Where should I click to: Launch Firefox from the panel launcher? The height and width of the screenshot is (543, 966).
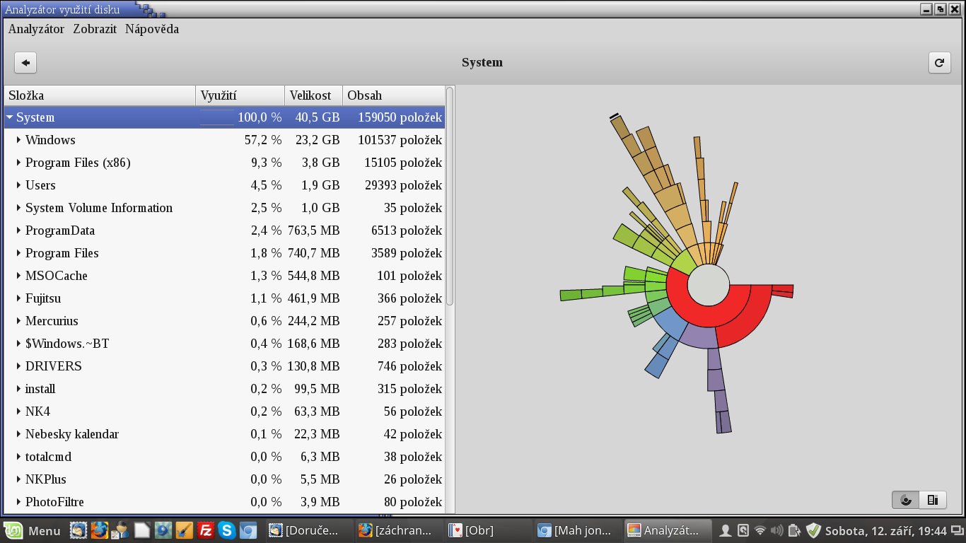[x=100, y=530]
